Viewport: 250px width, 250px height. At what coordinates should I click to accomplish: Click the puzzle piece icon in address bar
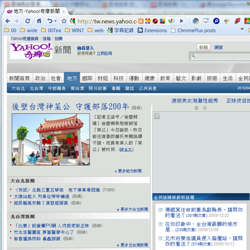point(148,21)
